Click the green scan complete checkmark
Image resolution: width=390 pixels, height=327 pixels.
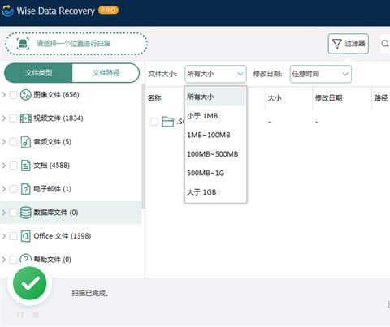(30, 283)
